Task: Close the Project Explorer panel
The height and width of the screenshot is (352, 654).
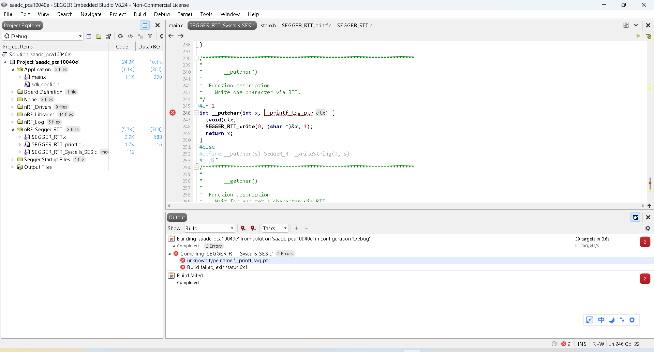Action: pyautogui.click(x=158, y=25)
